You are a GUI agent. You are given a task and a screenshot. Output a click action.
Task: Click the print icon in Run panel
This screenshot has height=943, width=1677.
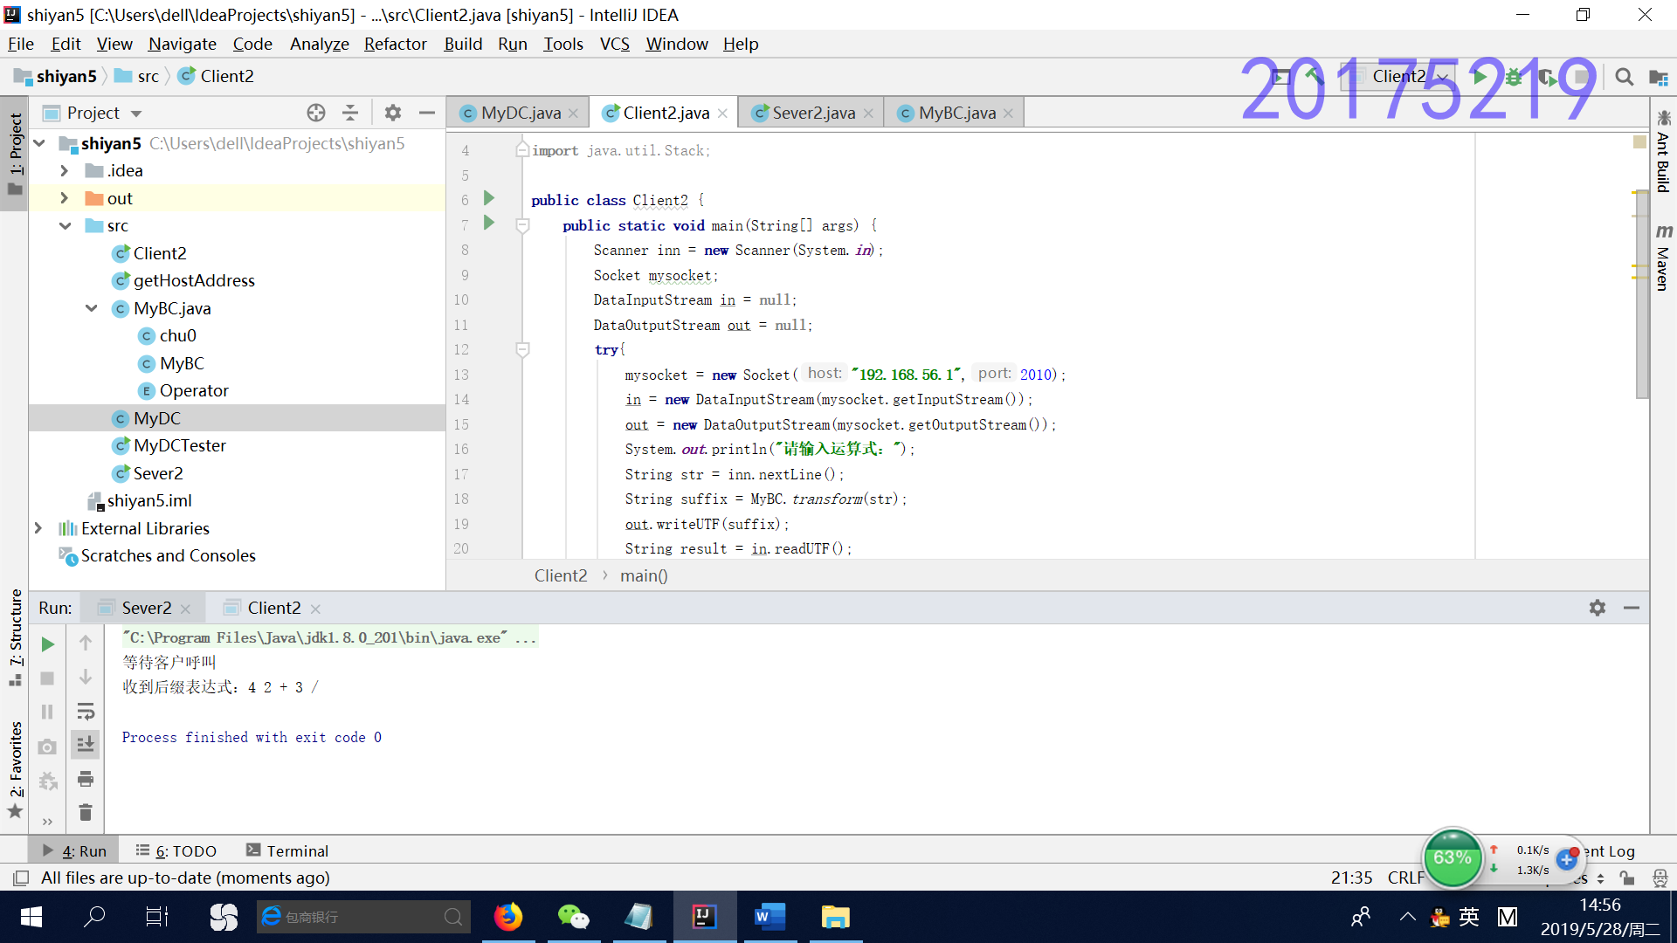(86, 779)
